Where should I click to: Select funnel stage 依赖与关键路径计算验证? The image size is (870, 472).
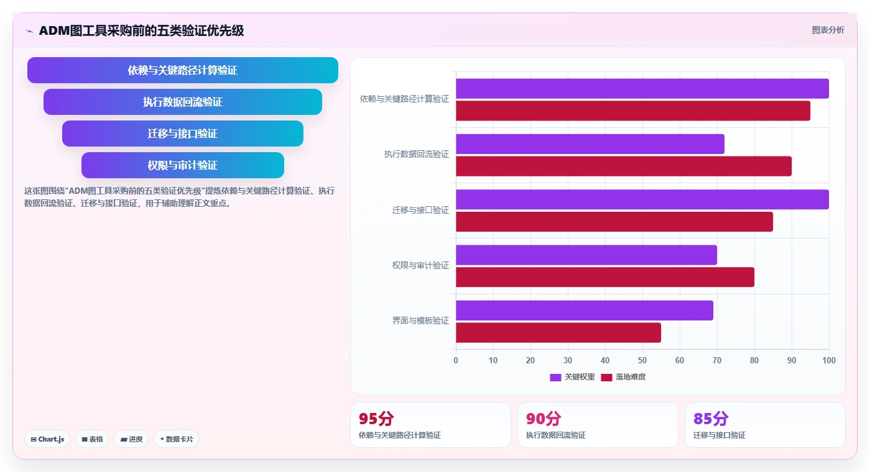pos(183,70)
